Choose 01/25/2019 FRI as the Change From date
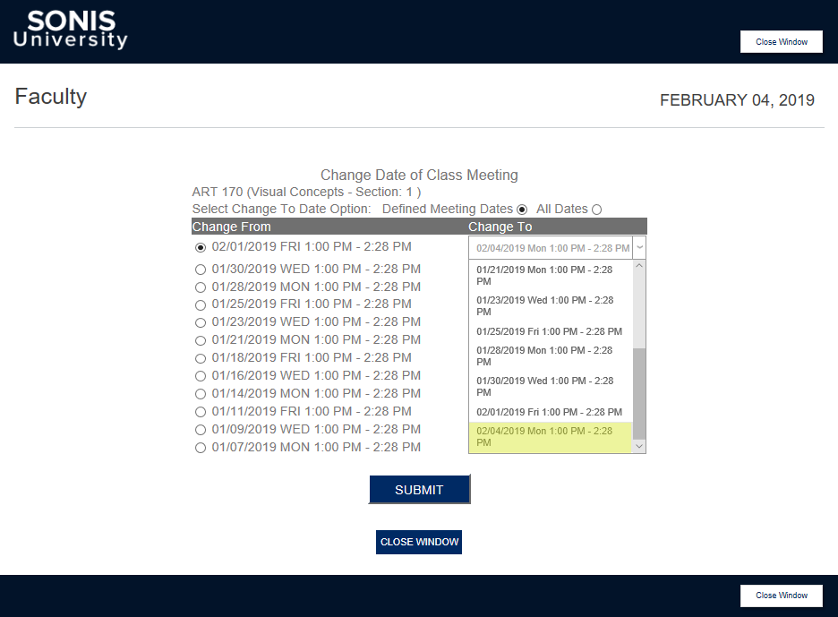 pyautogui.click(x=201, y=304)
